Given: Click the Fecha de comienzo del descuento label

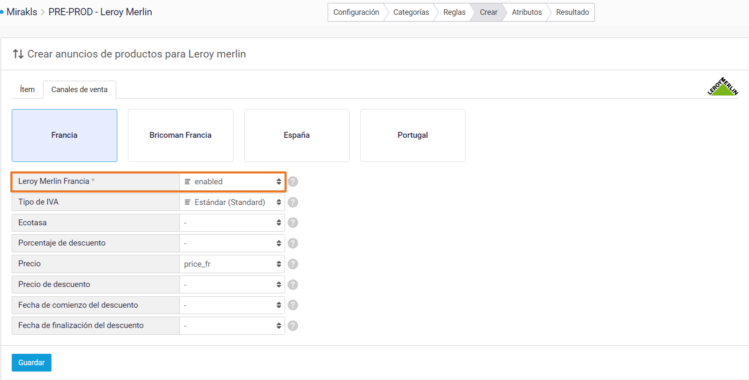Looking at the screenshot, I should 78,305.
